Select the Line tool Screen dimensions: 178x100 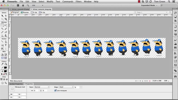tap(3, 42)
